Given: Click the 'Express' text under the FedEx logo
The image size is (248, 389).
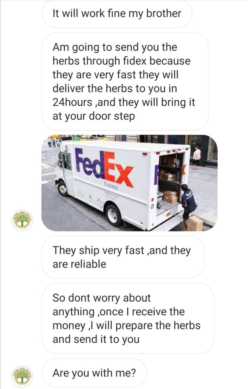Looking at the screenshot, I should click(111, 186).
